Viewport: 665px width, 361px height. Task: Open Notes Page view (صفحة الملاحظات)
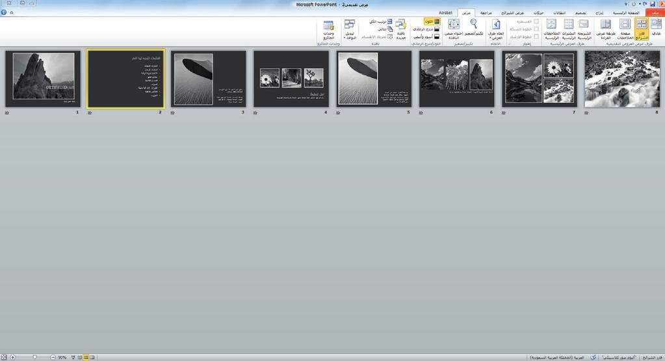click(625, 29)
